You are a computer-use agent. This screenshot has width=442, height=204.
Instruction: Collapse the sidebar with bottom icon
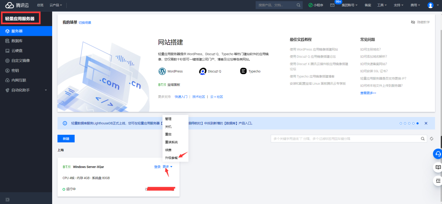tap(7, 200)
